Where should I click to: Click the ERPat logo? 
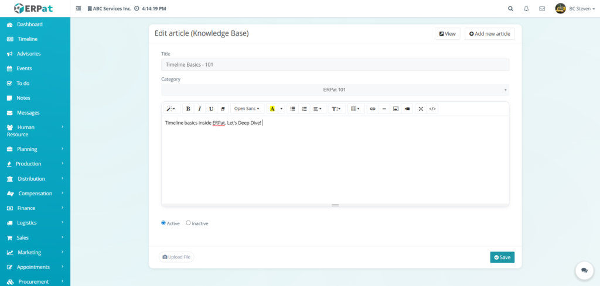[34, 8]
